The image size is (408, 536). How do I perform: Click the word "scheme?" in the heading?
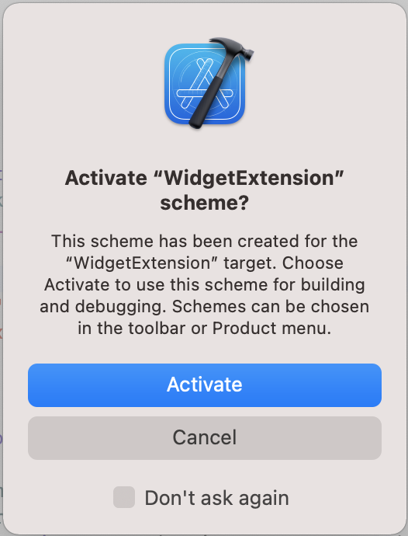tap(205, 204)
